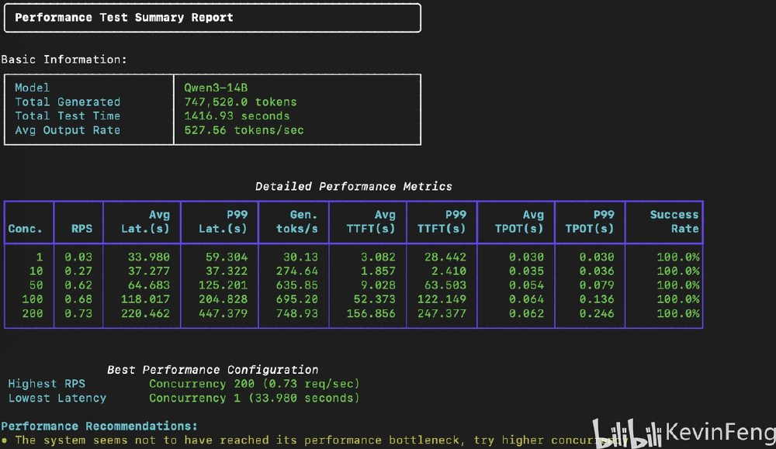
Task: Click the 447.379 P99 latency value
Action: pos(221,313)
